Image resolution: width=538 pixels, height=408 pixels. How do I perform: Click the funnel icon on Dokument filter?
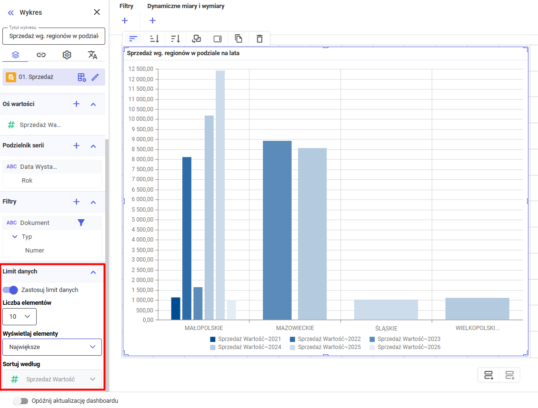(81, 223)
